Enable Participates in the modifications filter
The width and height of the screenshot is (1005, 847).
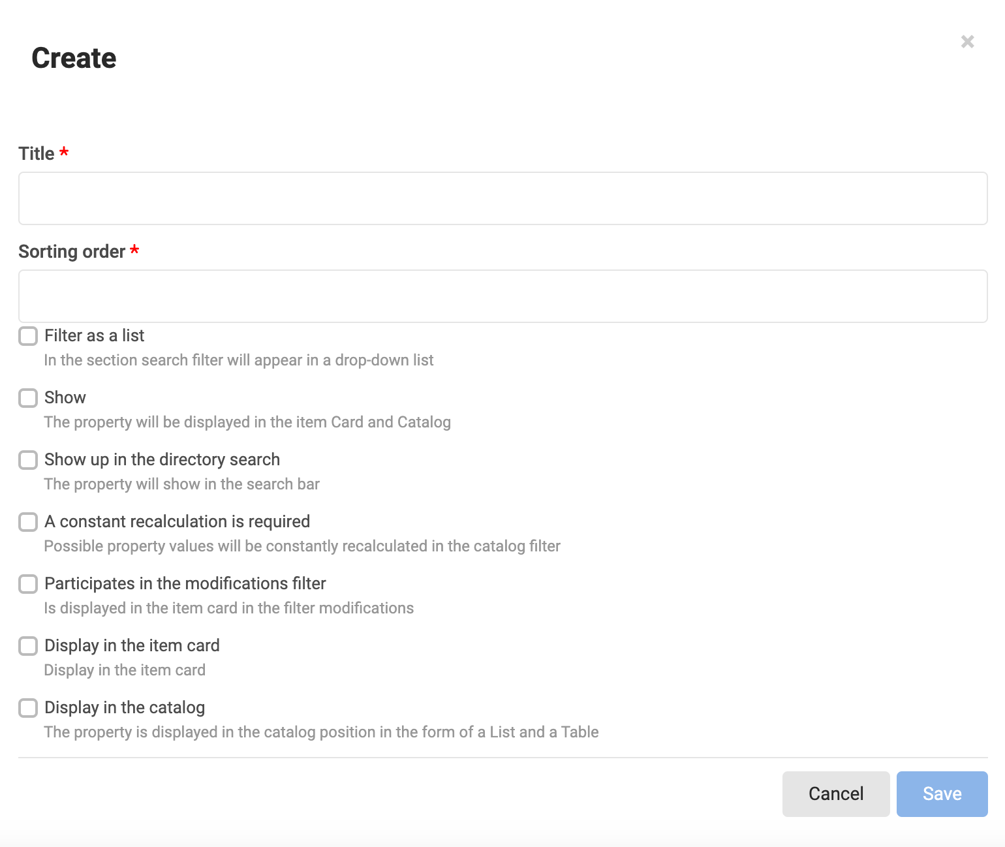[x=28, y=584]
